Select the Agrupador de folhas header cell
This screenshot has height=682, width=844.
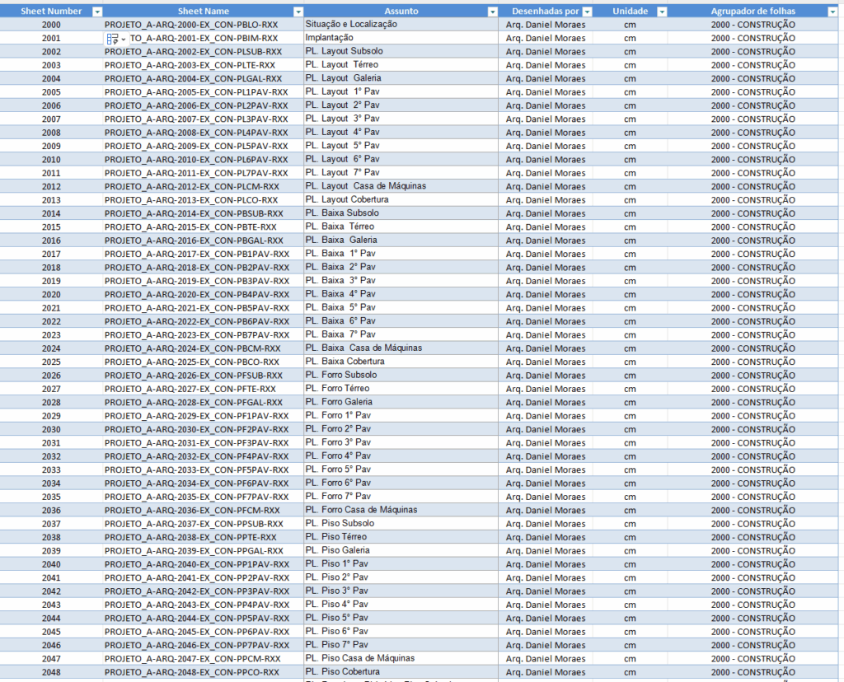tap(753, 12)
